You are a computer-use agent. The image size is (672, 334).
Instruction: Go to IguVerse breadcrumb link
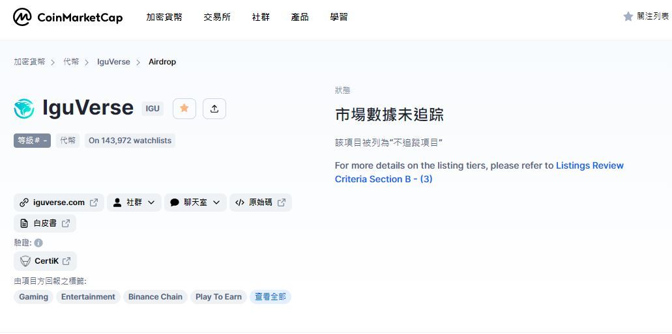point(113,62)
